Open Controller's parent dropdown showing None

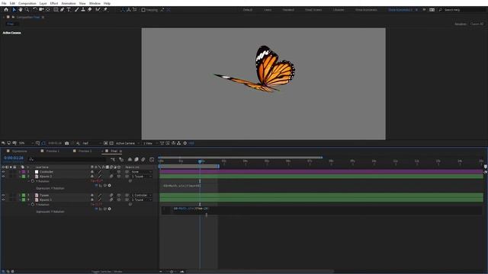pyautogui.click(x=141, y=172)
